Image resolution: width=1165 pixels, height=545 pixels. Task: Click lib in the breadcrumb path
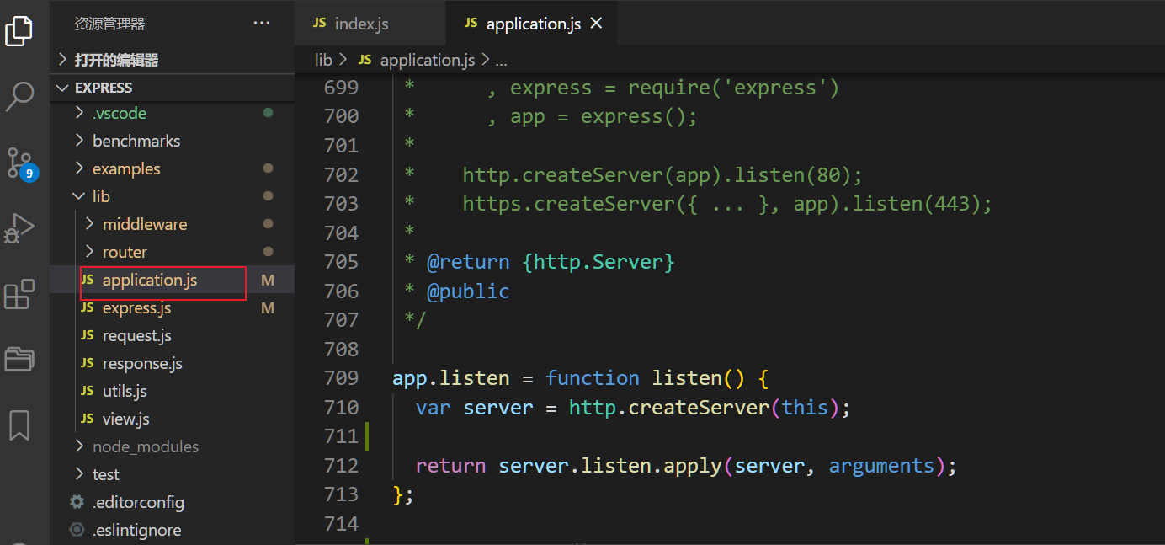[323, 60]
